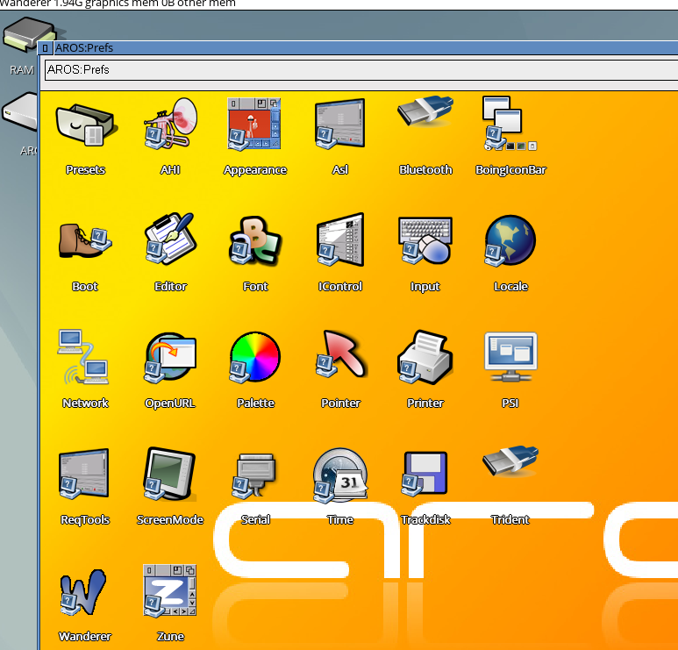Viewport: 678px width, 650px height.
Task: Open the Locale globe icon
Action: [510, 240]
